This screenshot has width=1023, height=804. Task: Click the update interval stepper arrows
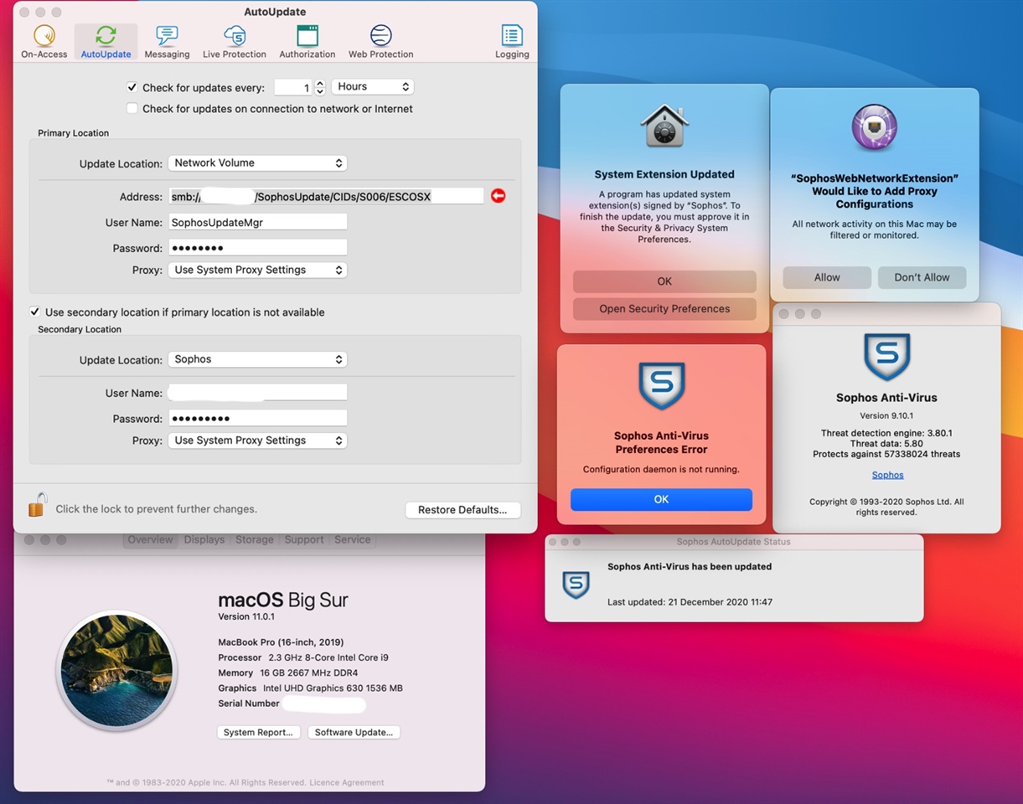click(x=320, y=87)
